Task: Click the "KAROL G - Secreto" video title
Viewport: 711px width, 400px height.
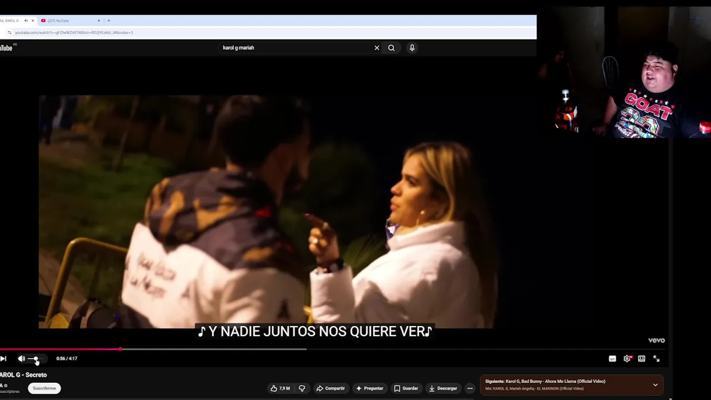Action: click(23, 375)
